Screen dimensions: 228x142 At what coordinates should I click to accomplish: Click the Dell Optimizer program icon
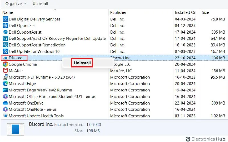[5, 26]
